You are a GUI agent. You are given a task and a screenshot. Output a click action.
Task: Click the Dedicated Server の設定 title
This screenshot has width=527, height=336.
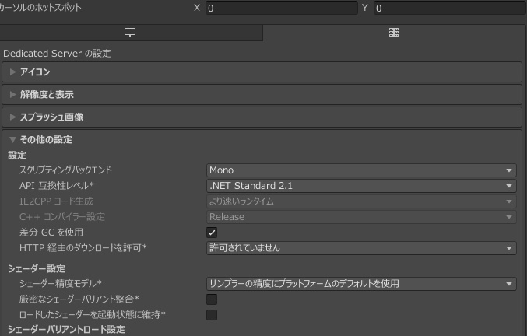tap(58, 54)
